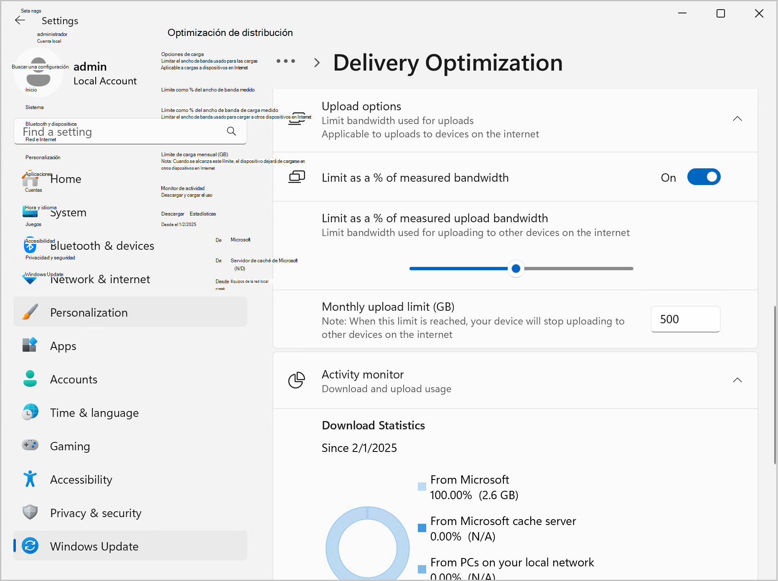778x581 pixels.
Task: Click the upload bandwidth percentage slider handle
Action: click(516, 269)
